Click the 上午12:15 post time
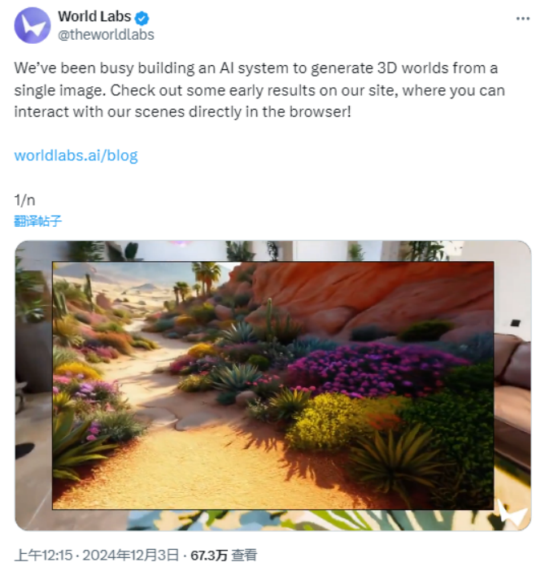The width and height of the screenshot is (545, 571). pyautogui.click(x=43, y=556)
